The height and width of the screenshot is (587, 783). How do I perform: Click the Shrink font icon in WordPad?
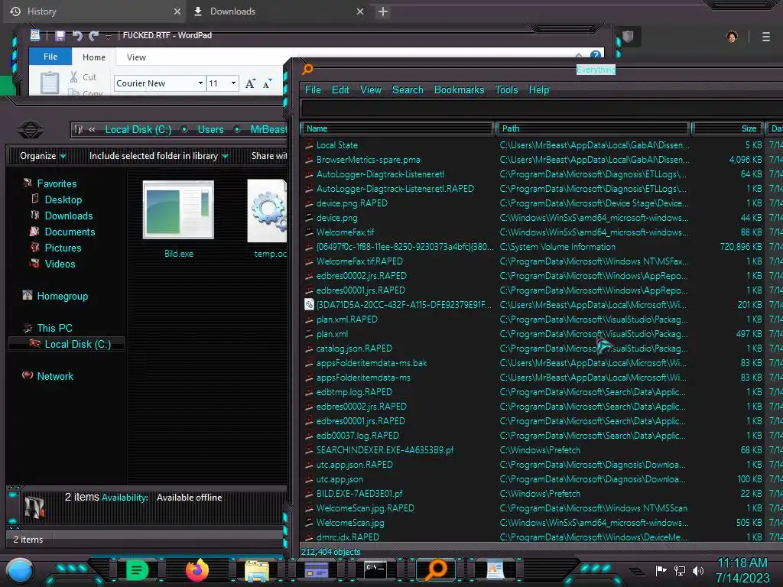pyautogui.click(x=267, y=83)
